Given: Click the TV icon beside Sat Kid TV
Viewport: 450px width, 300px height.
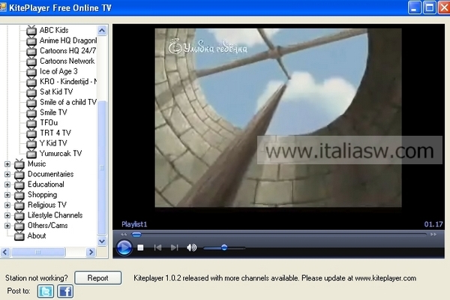Looking at the screenshot, I should point(31,92).
